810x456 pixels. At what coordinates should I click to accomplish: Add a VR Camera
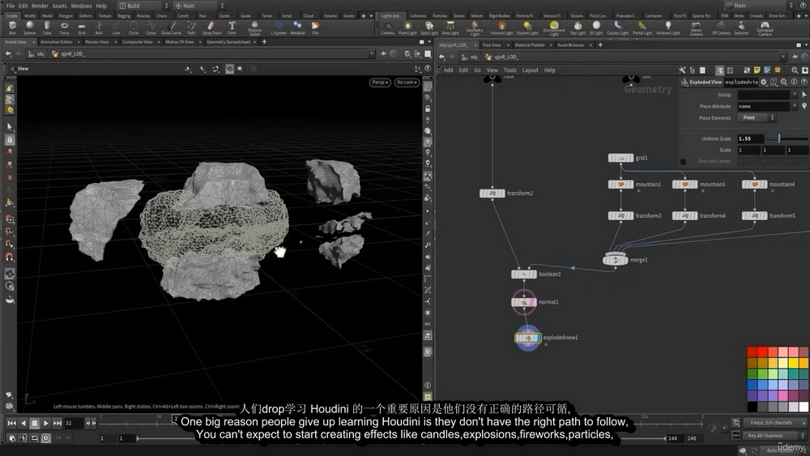(721, 28)
